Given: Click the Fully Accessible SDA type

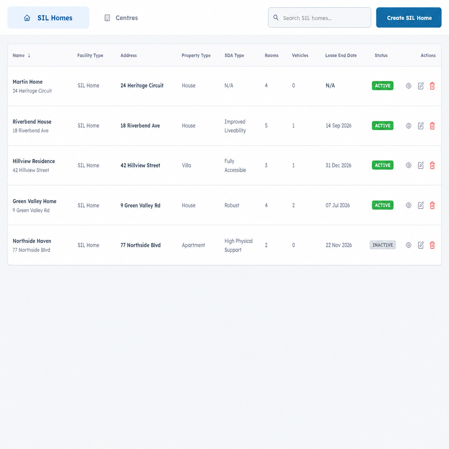Looking at the screenshot, I should [235, 166].
